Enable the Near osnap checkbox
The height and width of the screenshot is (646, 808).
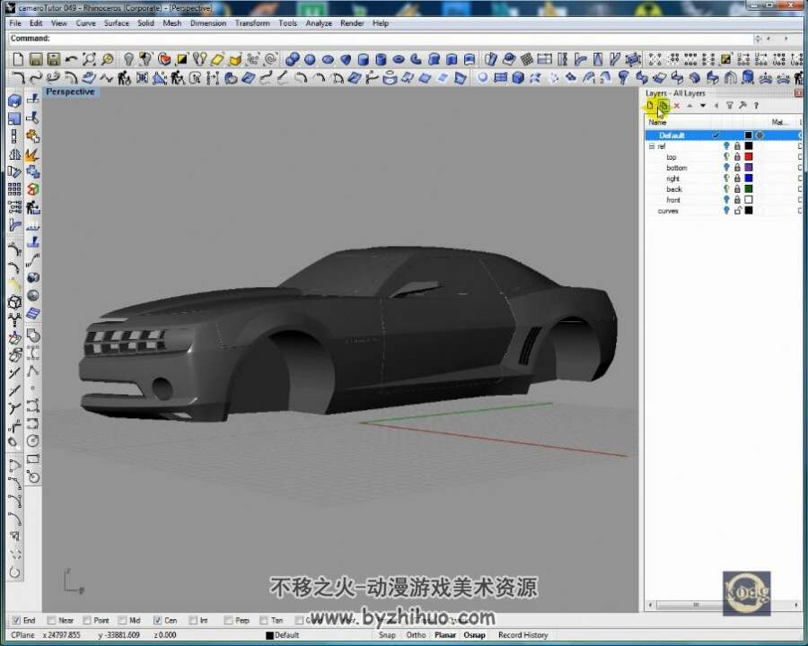coord(51,620)
